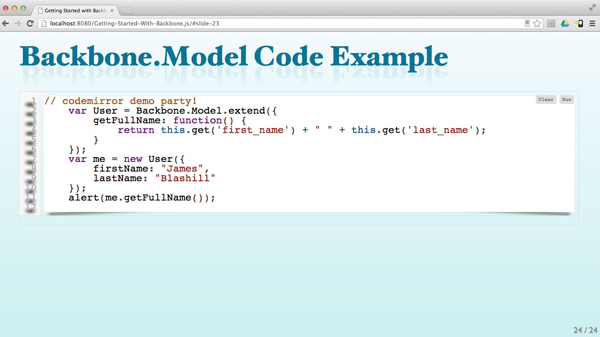This screenshot has height=337, width=600.
Task: Click the mobile device icon in address bar
Action: point(527,24)
